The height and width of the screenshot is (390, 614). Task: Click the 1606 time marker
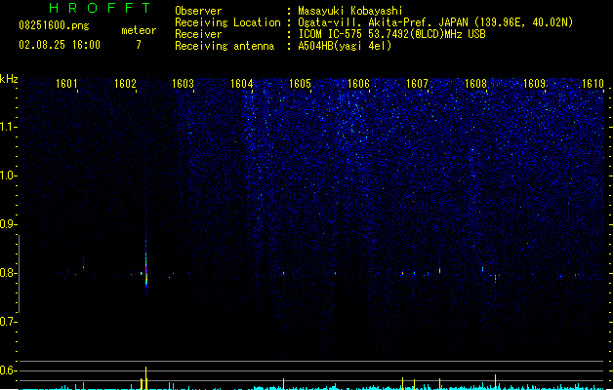point(358,84)
